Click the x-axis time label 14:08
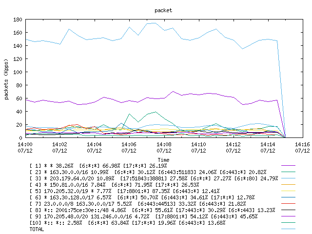Viewport: 312px width, 234px height. point(164,144)
